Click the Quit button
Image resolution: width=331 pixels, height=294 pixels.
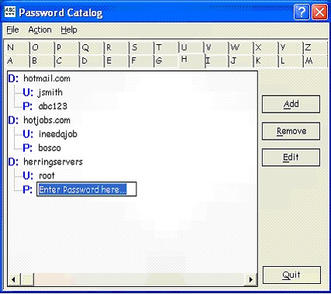pos(291,275)
